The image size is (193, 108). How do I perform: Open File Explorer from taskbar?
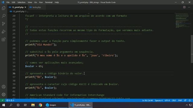[x=33, y=105]
